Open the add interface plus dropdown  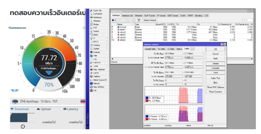point(114,20)
